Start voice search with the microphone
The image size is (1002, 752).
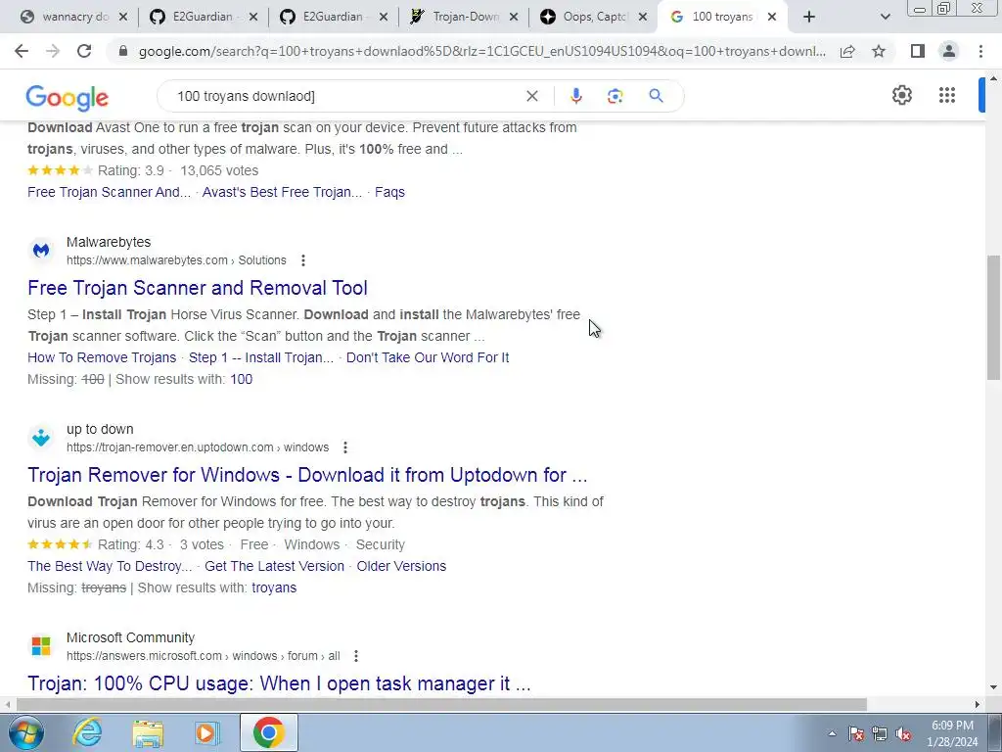(575, 96)
